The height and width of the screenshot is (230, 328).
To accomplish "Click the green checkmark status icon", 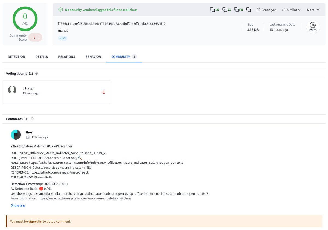I will coord(61,10).
